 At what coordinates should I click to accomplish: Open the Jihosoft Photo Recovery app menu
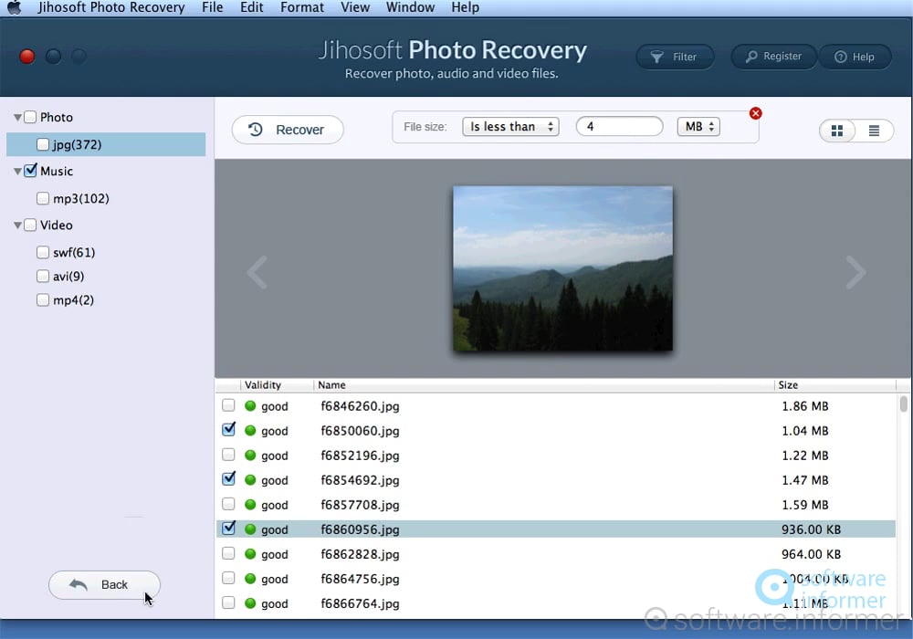pyautogui.click(x=111, y=7)
